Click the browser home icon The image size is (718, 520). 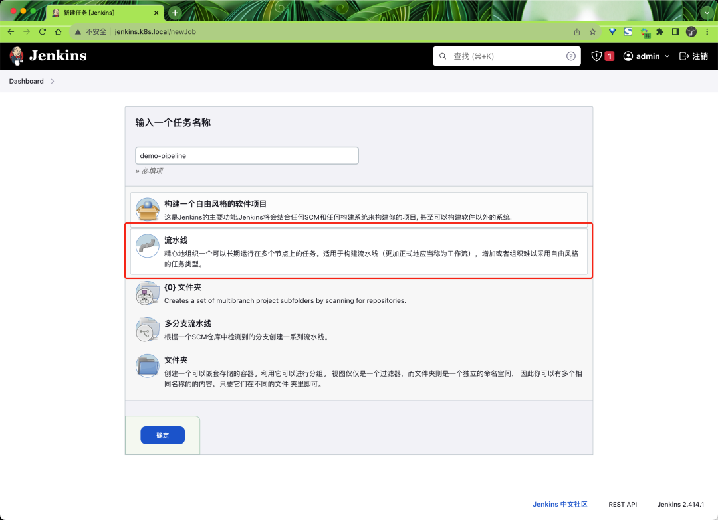click(x=58, y=32)
